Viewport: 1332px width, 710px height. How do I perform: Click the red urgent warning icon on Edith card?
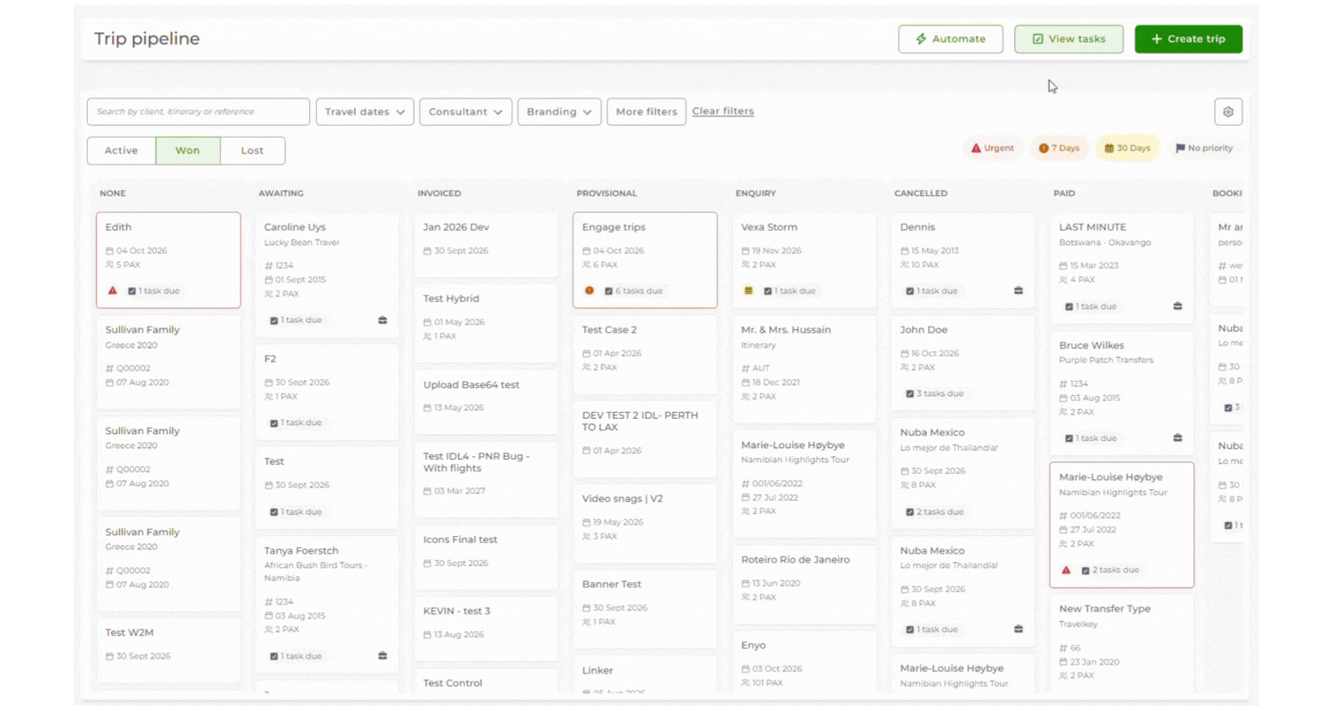coord(113,290)
